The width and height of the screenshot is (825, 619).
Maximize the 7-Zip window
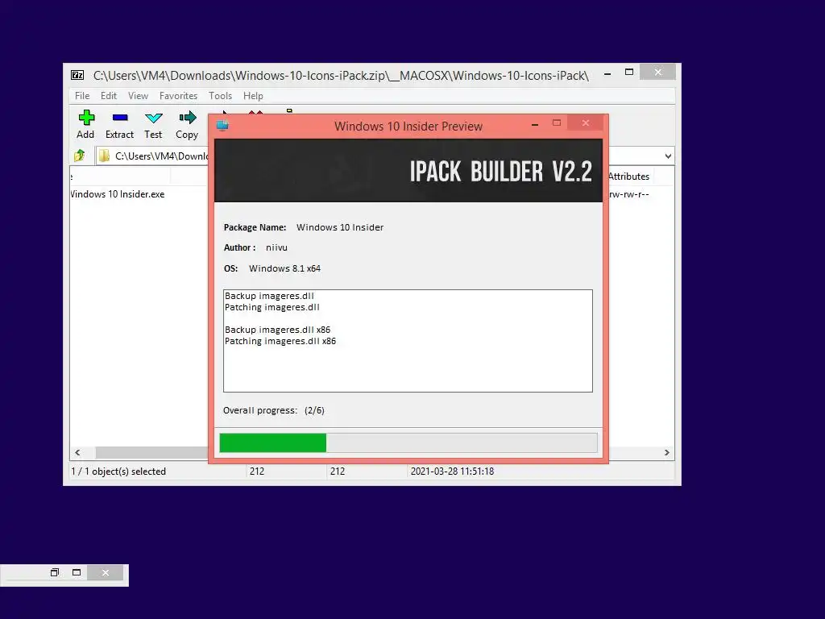tap(629, 72)
